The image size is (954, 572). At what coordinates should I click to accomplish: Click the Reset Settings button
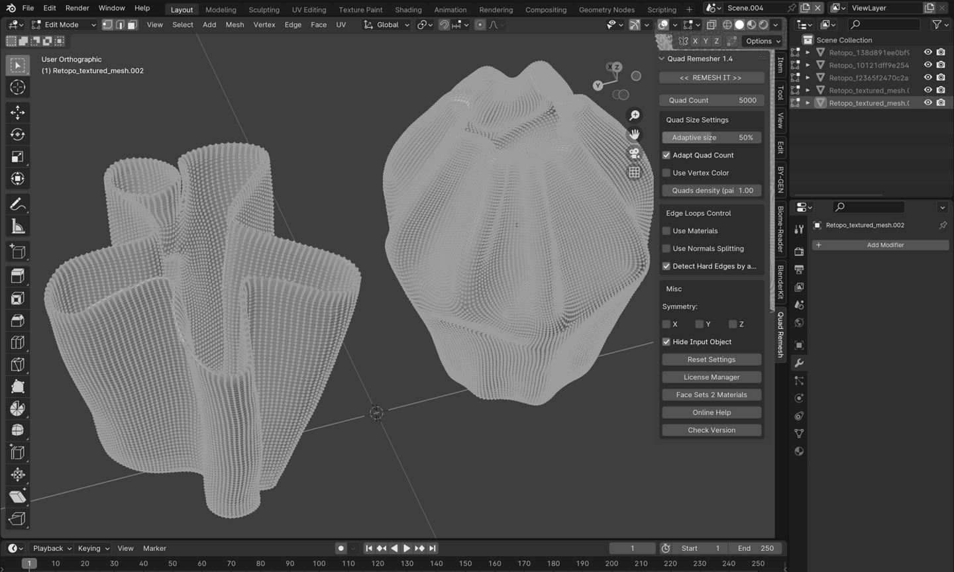[711, 359]
